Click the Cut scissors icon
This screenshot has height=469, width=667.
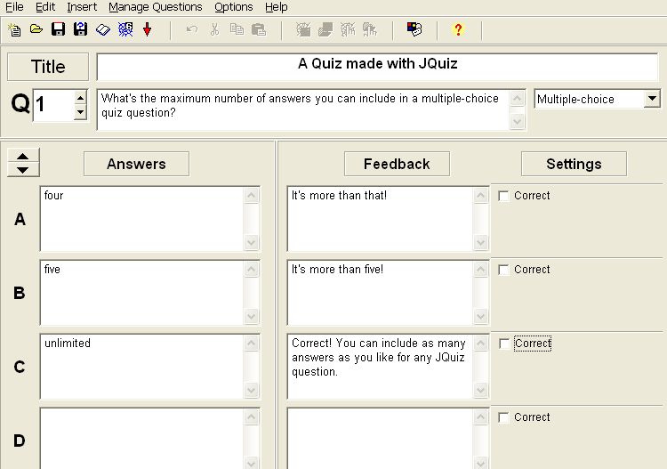[x=215, y=29]
